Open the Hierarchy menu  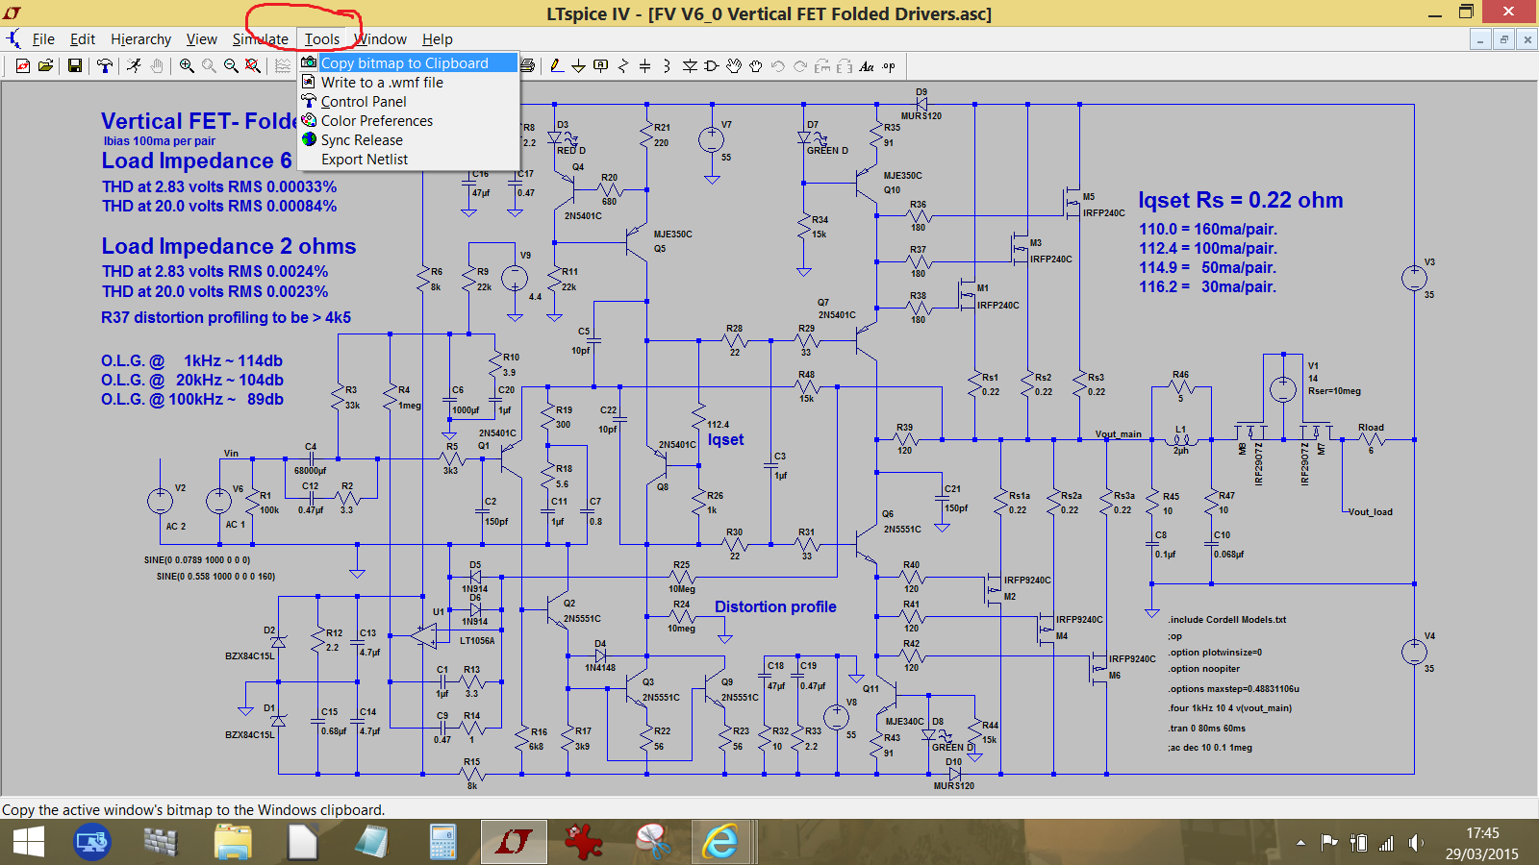coord(140,39)
